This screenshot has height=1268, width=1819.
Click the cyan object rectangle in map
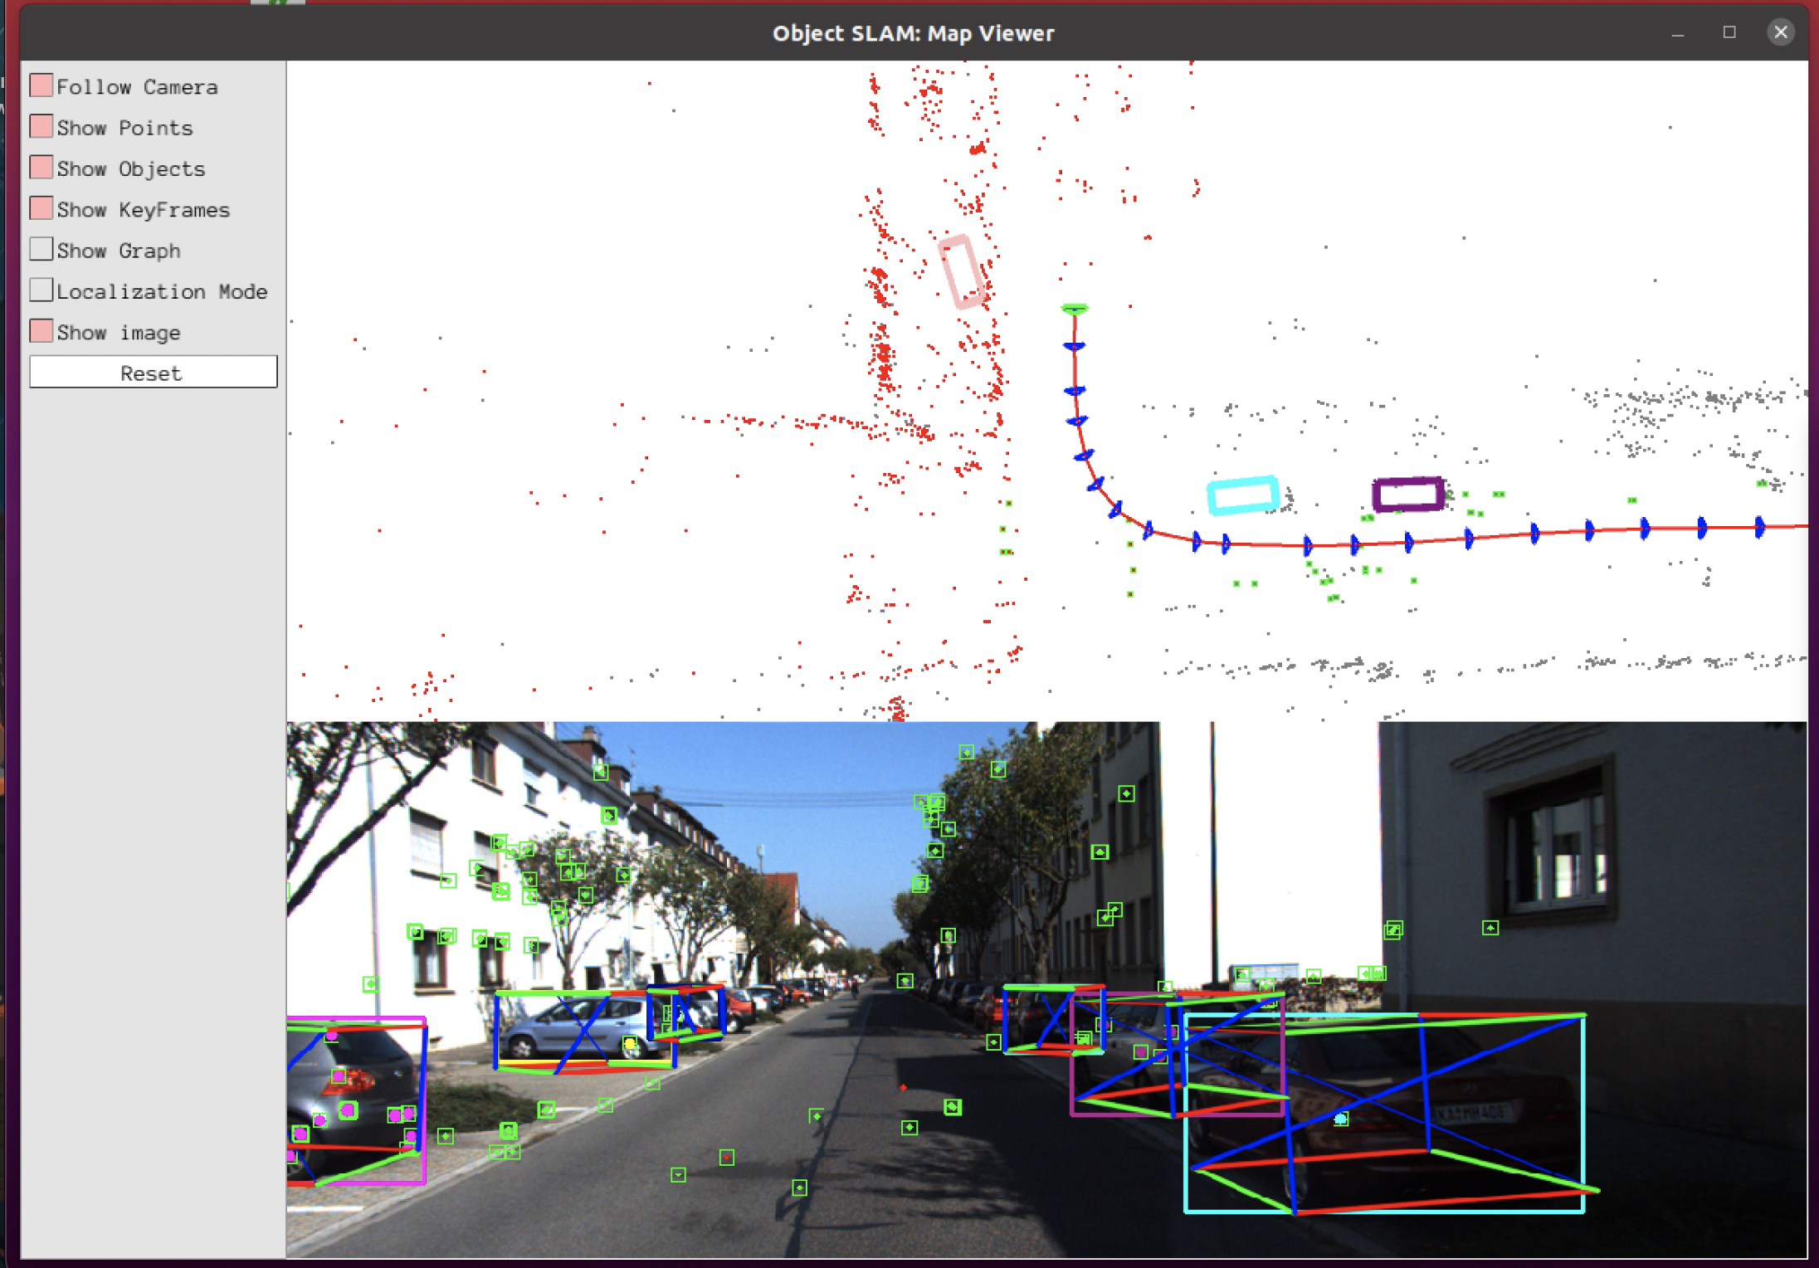(1242, 495)
